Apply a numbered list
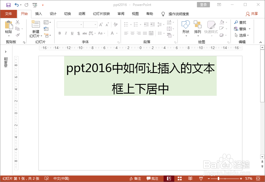This screenshot has width=265, height=182. (136, 25)
